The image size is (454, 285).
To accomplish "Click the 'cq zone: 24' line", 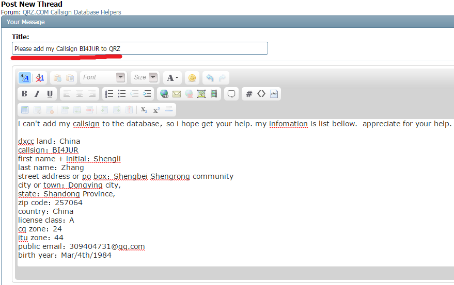I will point(40,229).
